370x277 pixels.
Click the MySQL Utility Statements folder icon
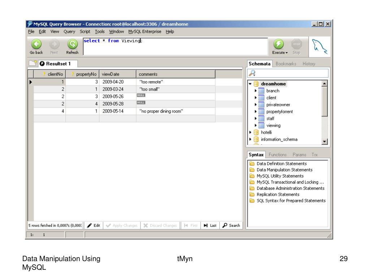pyautogui.click(x=252, y=176)
